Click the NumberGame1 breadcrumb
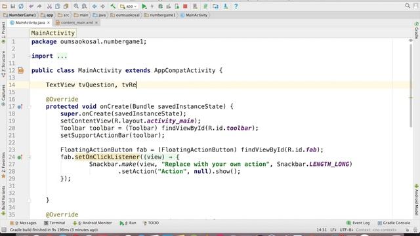Viewport: 420px width, 236px height. pyautogui.click(x=20, y=15)
